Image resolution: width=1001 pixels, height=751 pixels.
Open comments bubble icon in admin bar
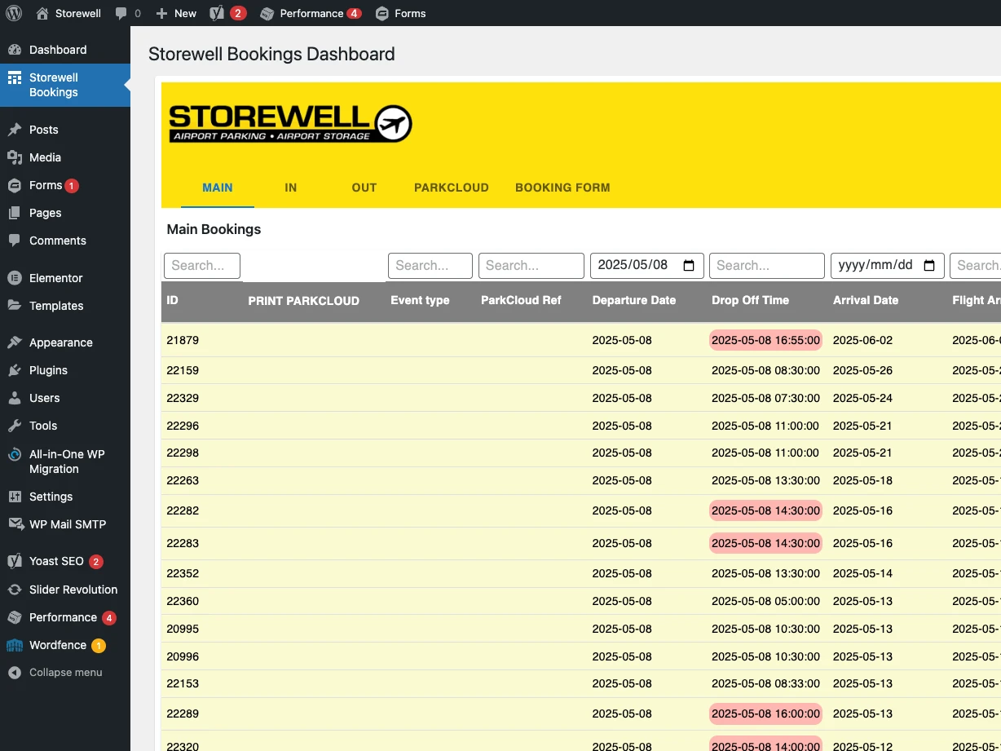121,13
